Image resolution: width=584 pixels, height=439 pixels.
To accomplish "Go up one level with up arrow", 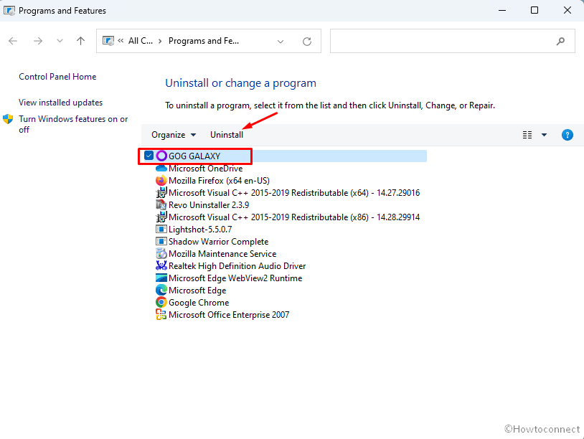I will click(x=80, y=41).
